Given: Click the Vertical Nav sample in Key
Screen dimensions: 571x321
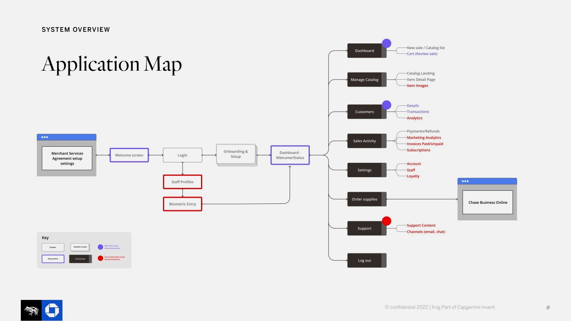Looking at the screenshot, I should point(80,259).
